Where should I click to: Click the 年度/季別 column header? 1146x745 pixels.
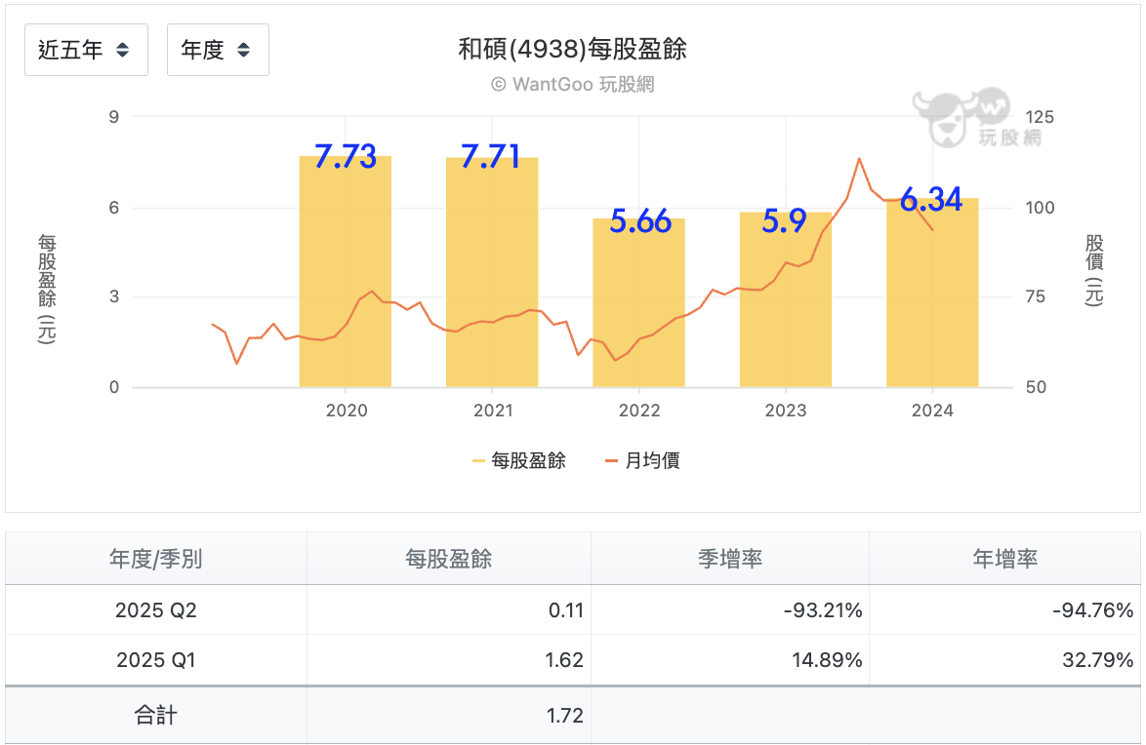click(155, 559)
